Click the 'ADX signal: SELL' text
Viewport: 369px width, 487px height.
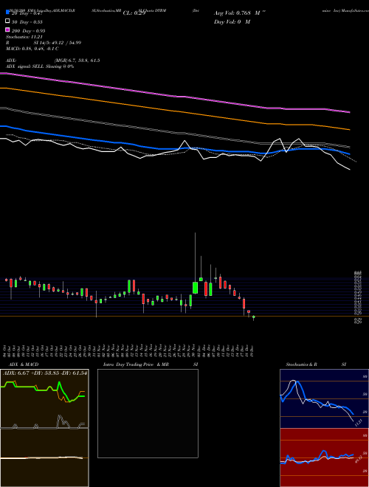26,66
